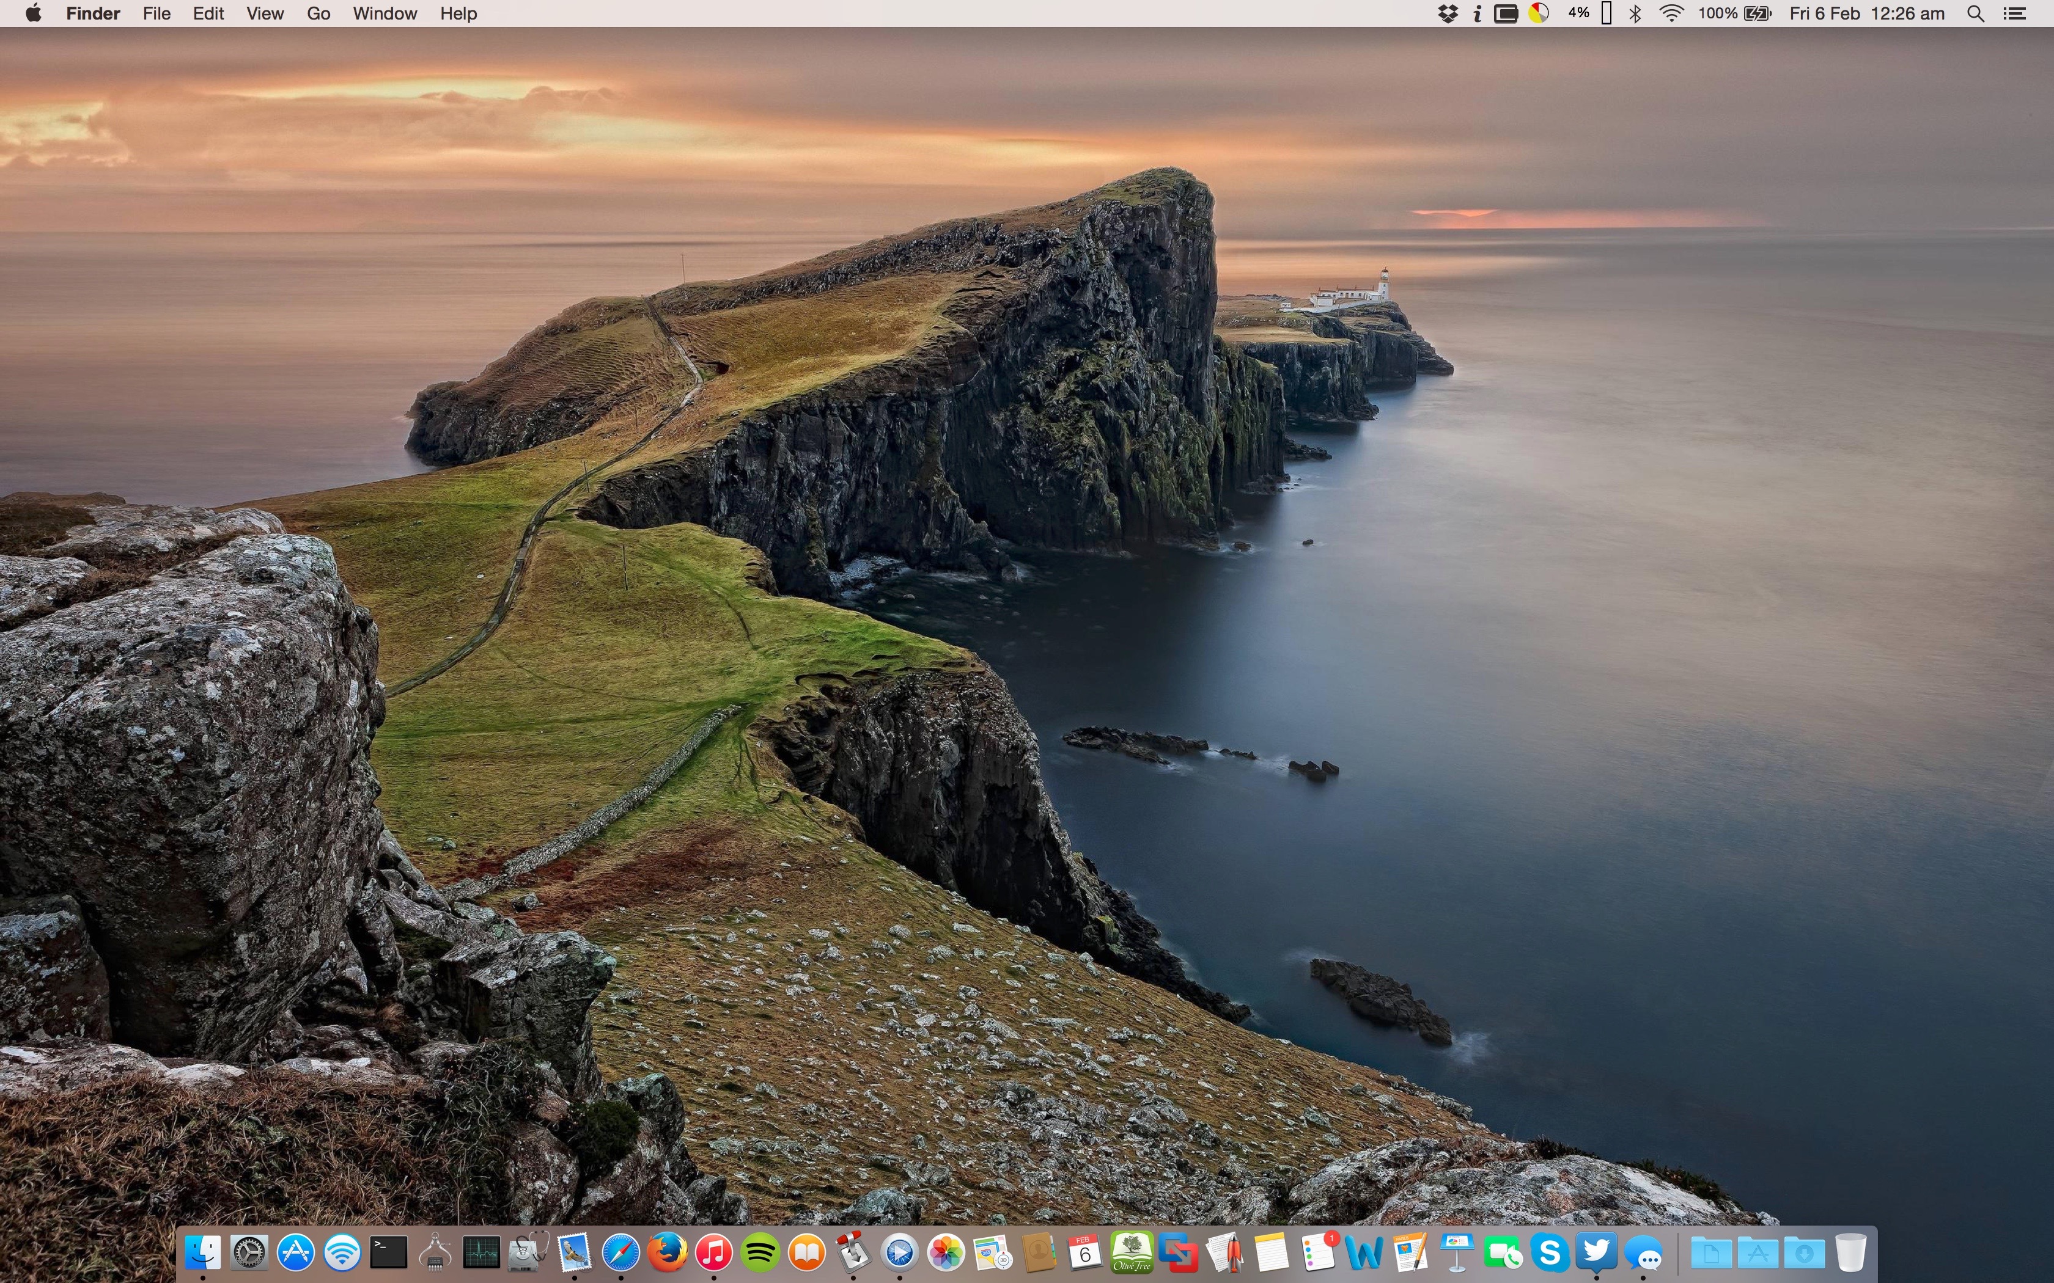The image size is (2054, 1283).
Task: Open the Apple menu
Action: pyautogui.click(x=34, y=13)
